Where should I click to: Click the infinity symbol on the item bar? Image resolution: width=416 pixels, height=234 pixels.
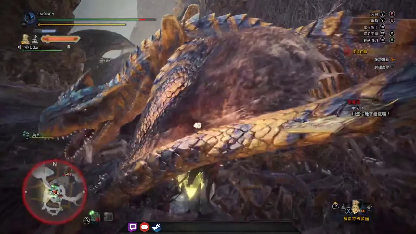tap(363, 211)
